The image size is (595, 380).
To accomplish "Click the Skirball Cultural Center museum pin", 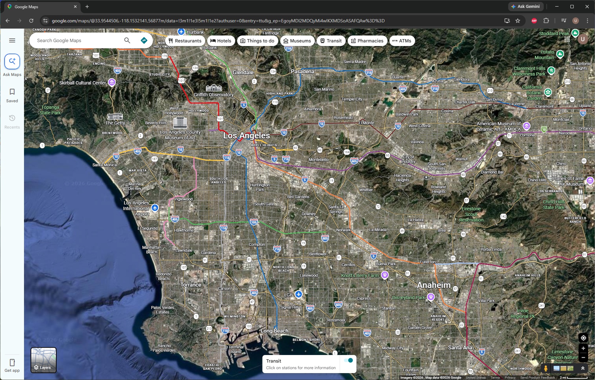I will [x=112, y=82].
